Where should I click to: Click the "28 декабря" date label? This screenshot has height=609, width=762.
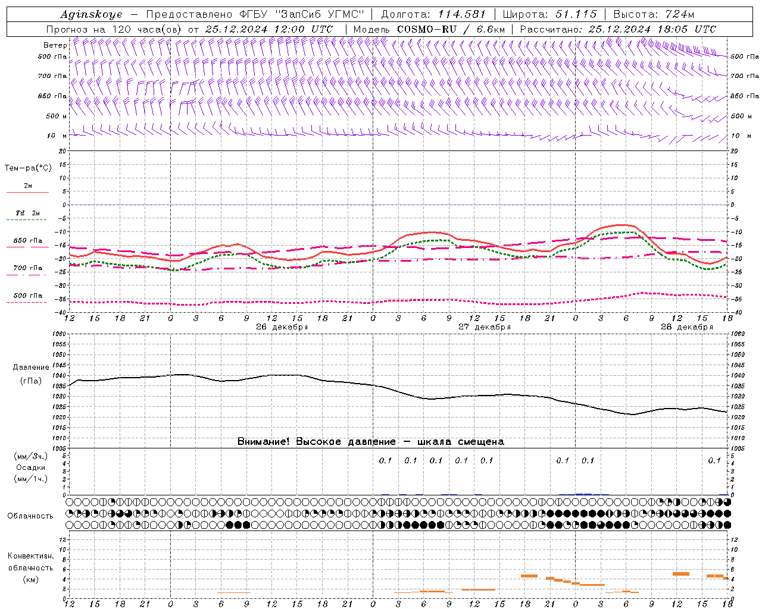click(x=686, y=327)
